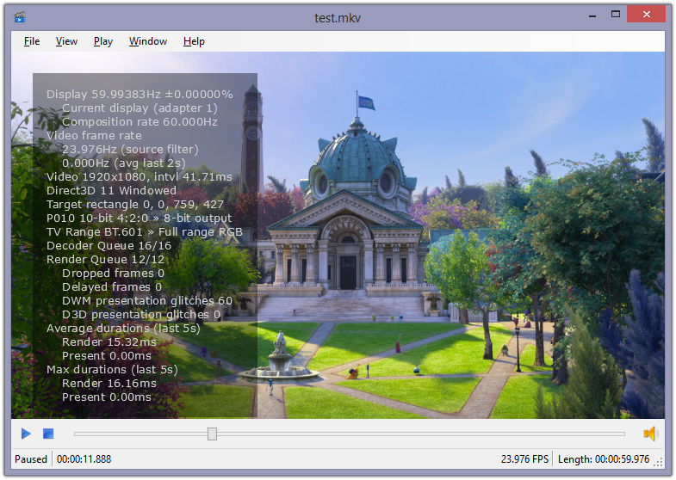Click the Render Queue 12/12 line
The width and height of the screenshot is (676, 480).
105,260
